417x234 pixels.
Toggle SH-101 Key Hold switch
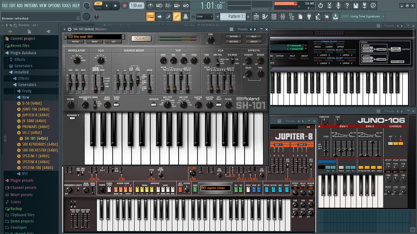219,105
